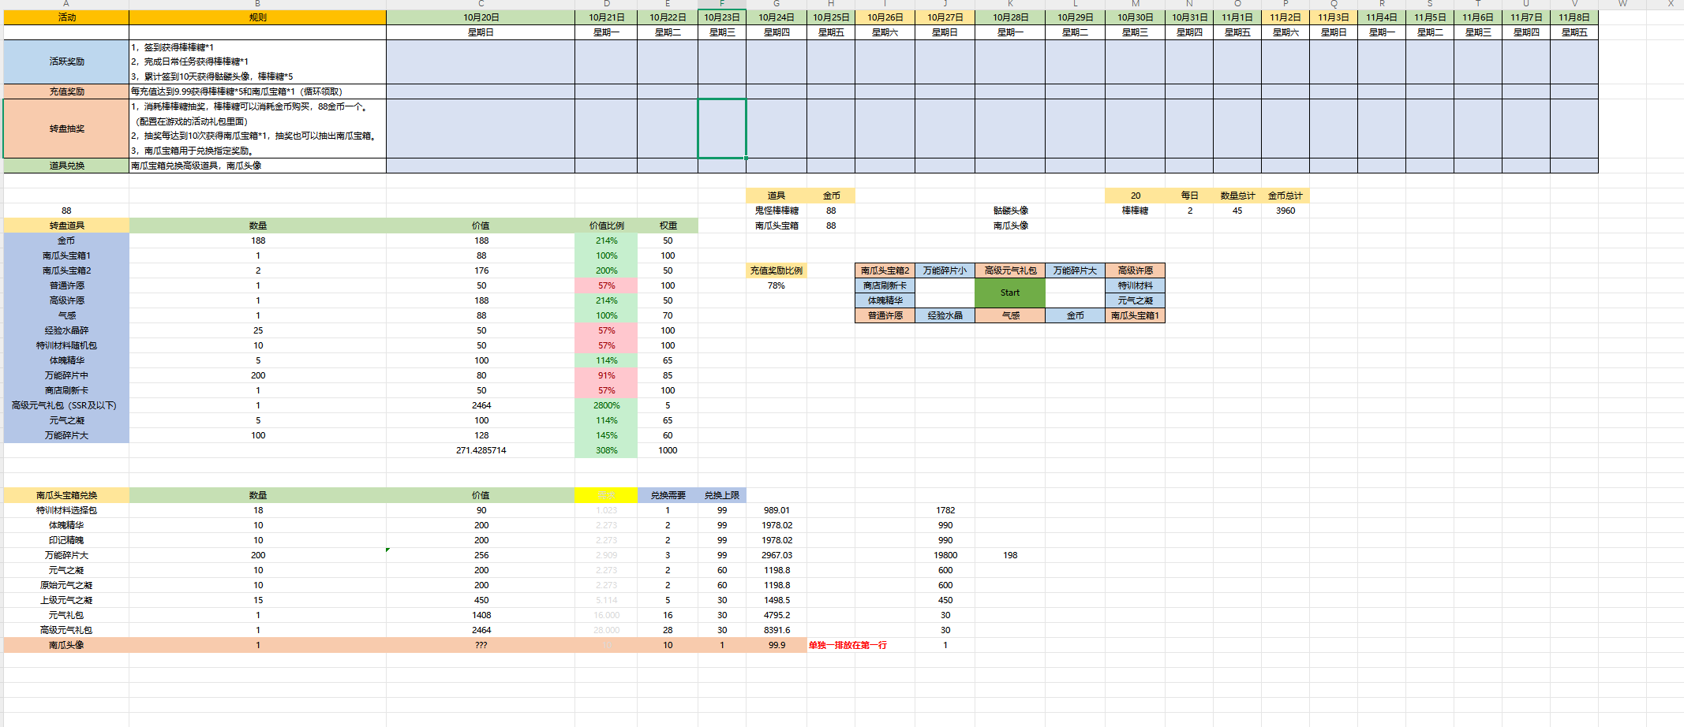Image resolution: width=1684 pixels, height=727 pixels.
Task: Click the 道具兑换 green cell
Action: [66, 166]
